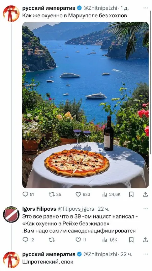Viewport: 152px width, 271px height.
Task: Share the main post with the pizza photo
Action: pyautogui.click(x=145, y=194)
